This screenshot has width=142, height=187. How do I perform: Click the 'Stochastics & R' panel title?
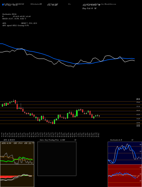coord(116,140)
